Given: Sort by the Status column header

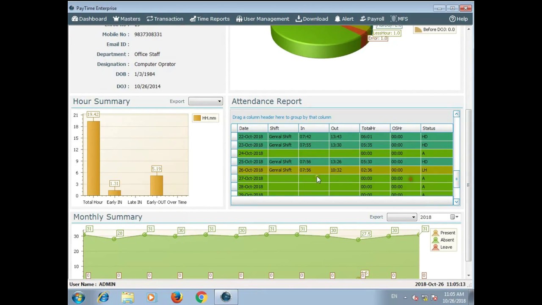Looking at the screenshot, I should point(437,128).
